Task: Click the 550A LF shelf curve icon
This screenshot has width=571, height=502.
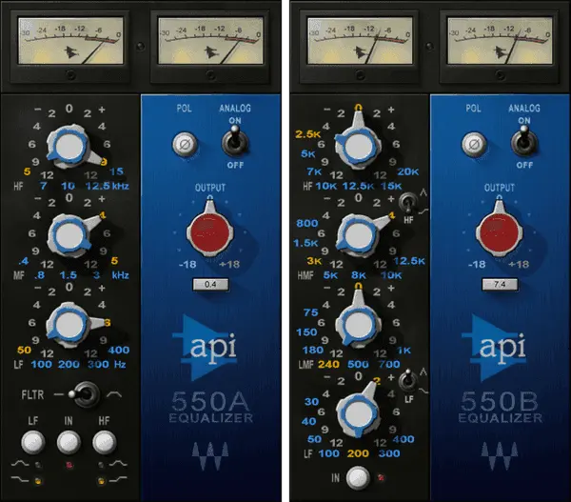Action: (20, 479)
